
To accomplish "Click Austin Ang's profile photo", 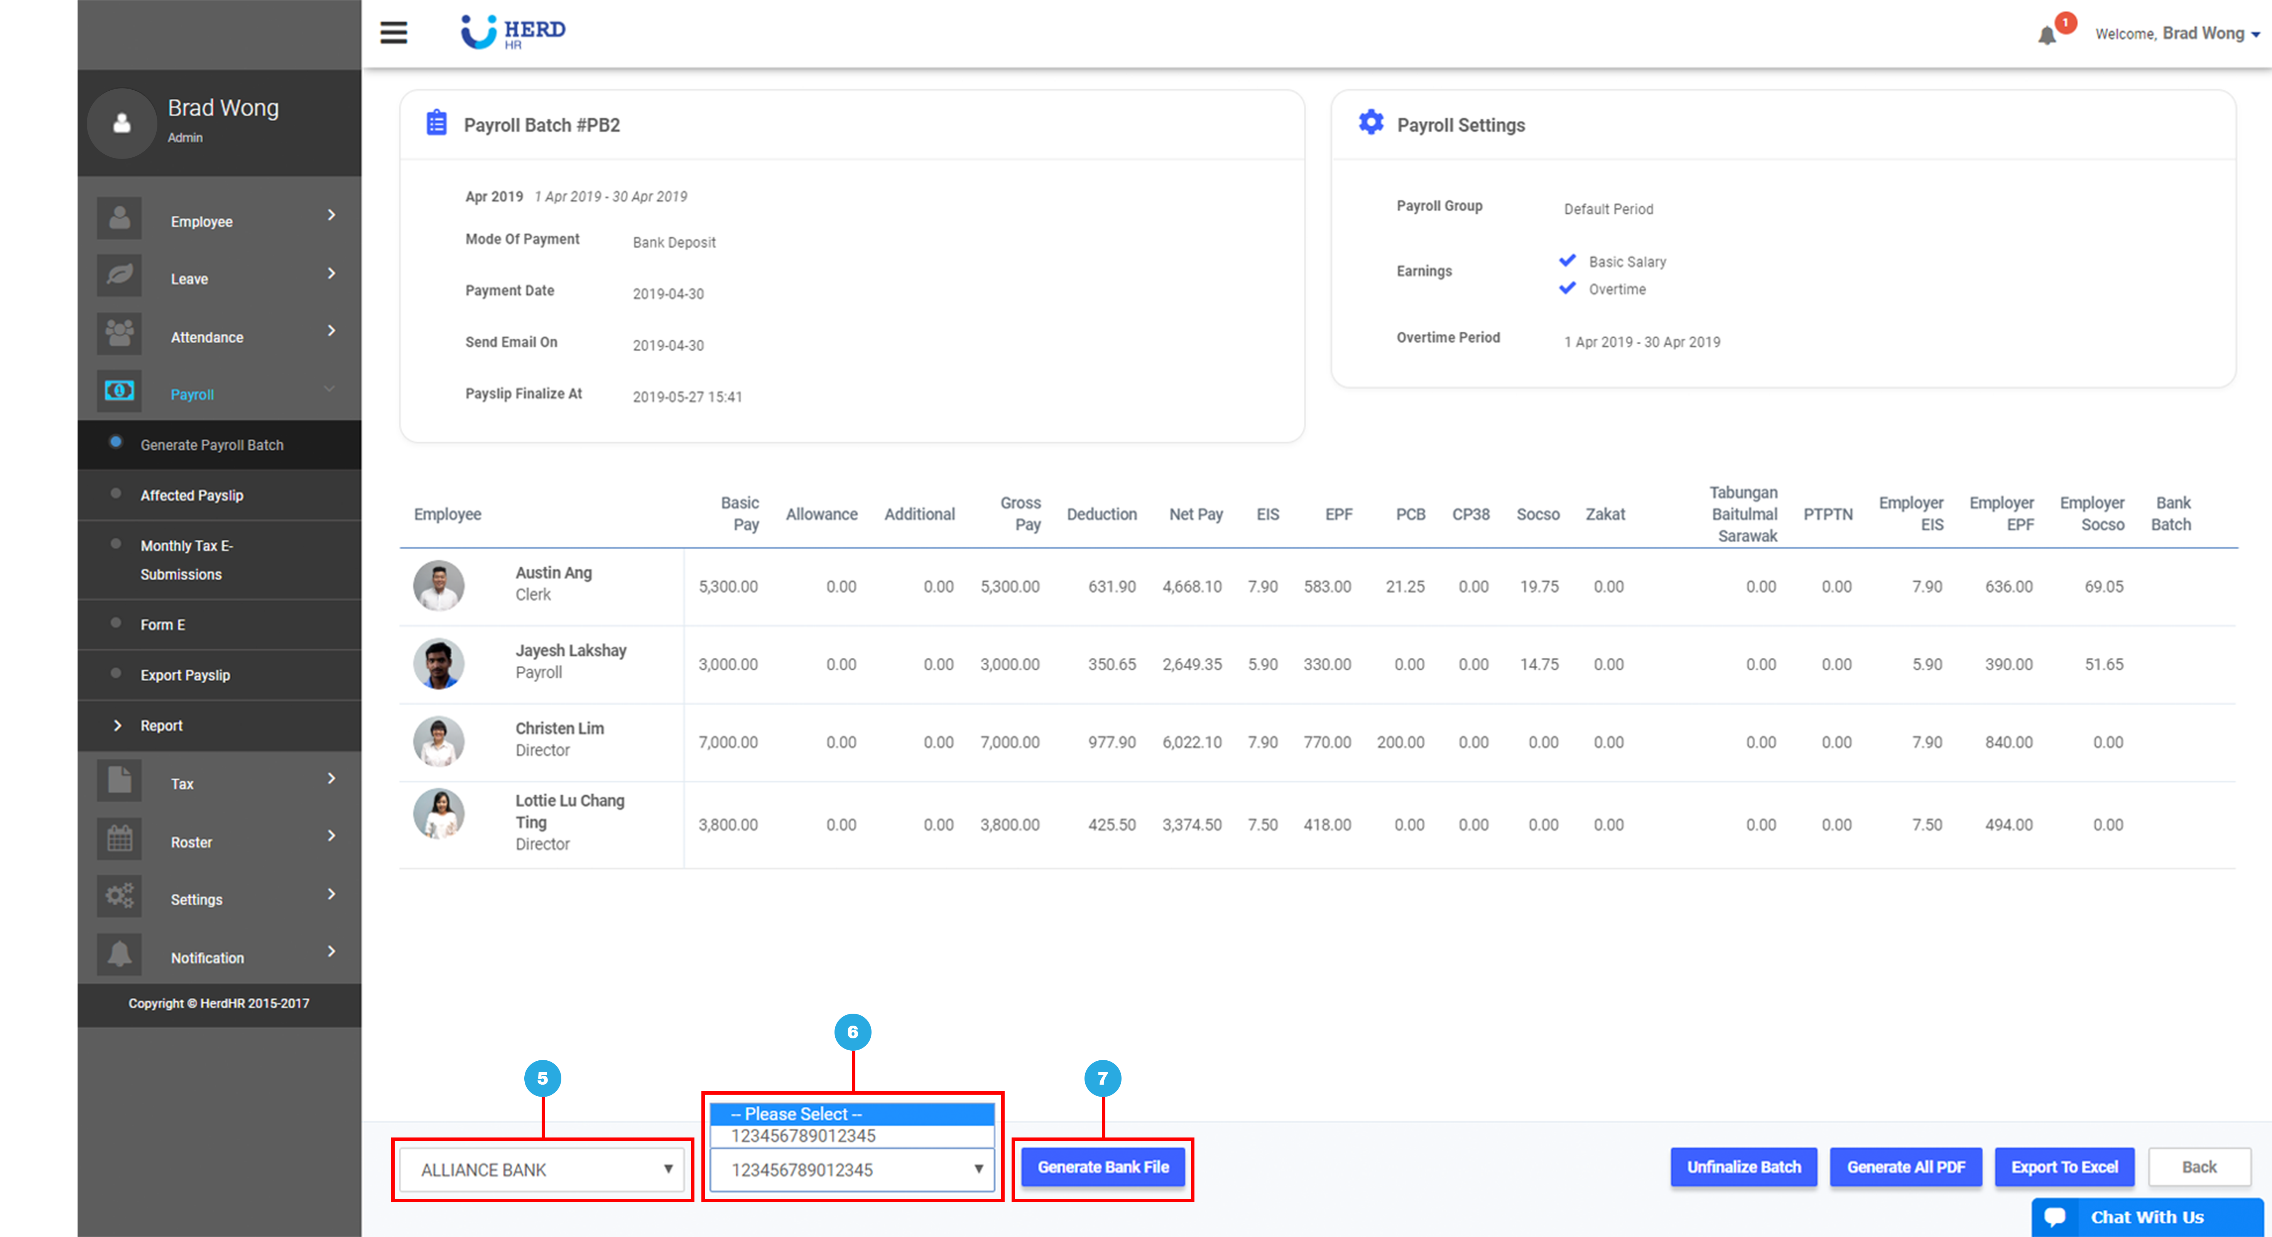I will point(438,586).
